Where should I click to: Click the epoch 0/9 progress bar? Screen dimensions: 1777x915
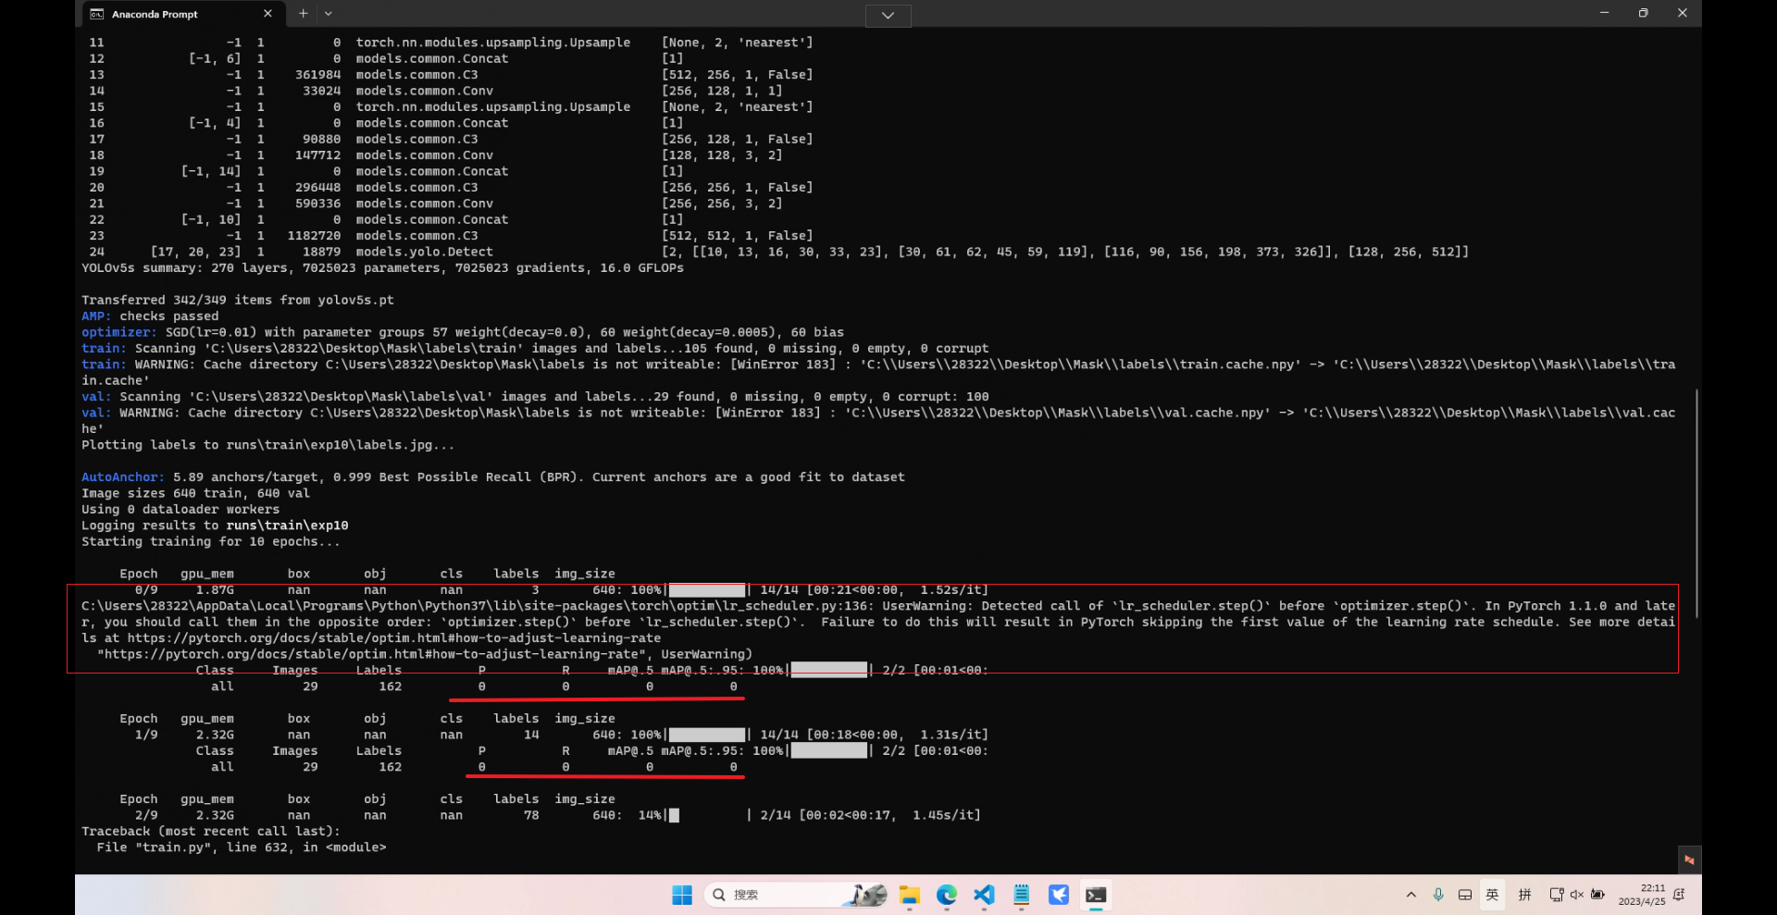pos(707,590)
